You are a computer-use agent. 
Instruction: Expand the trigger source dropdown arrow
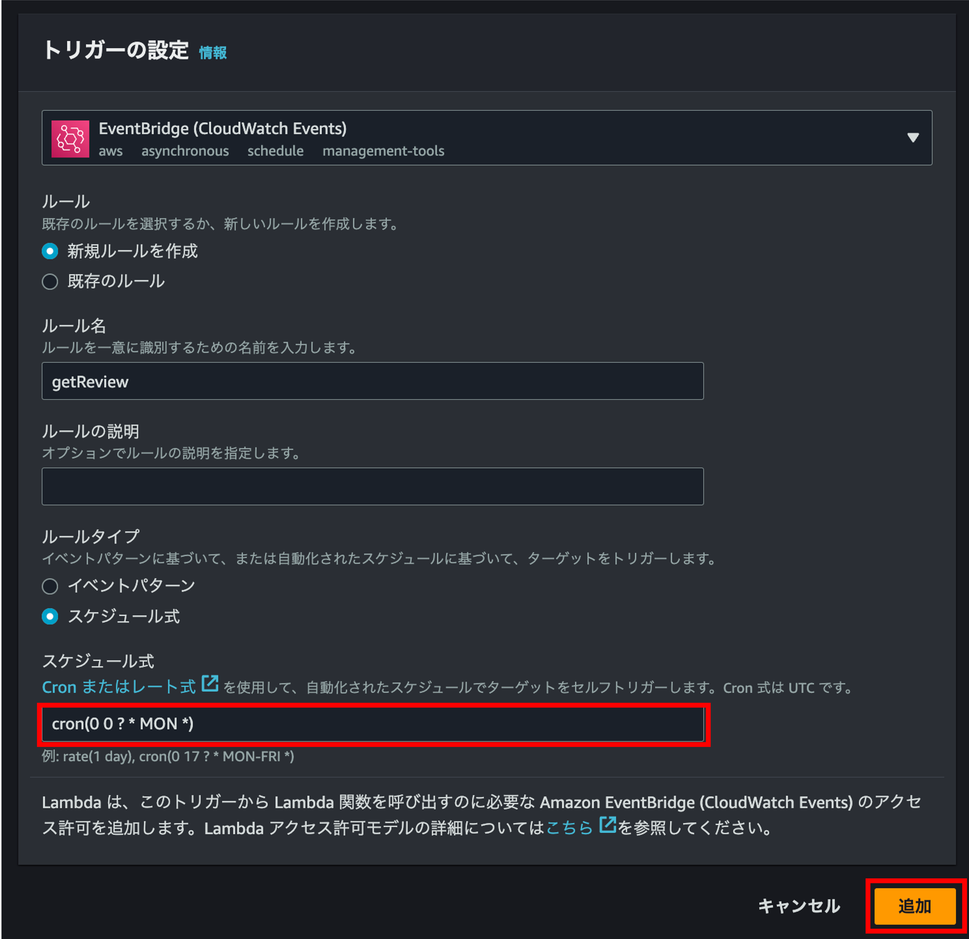pyautogui.click(x=913, y=137)
